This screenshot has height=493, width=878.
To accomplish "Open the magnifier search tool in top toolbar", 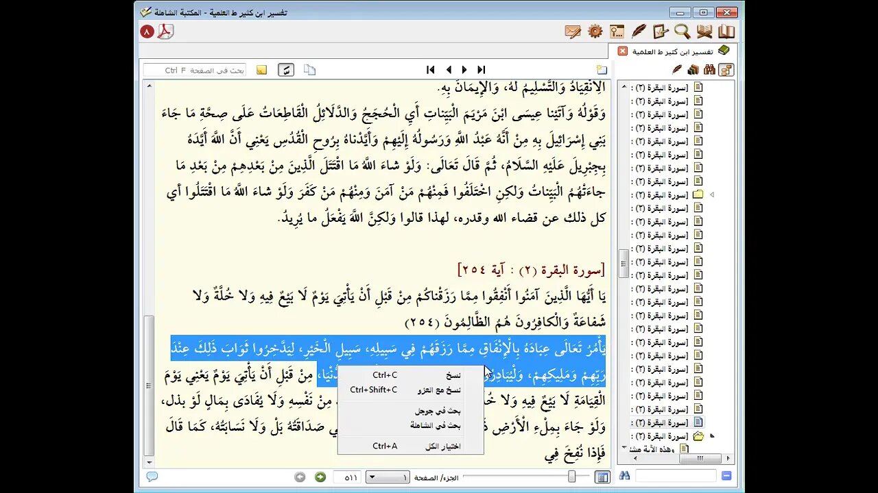I will click(682, 31).
